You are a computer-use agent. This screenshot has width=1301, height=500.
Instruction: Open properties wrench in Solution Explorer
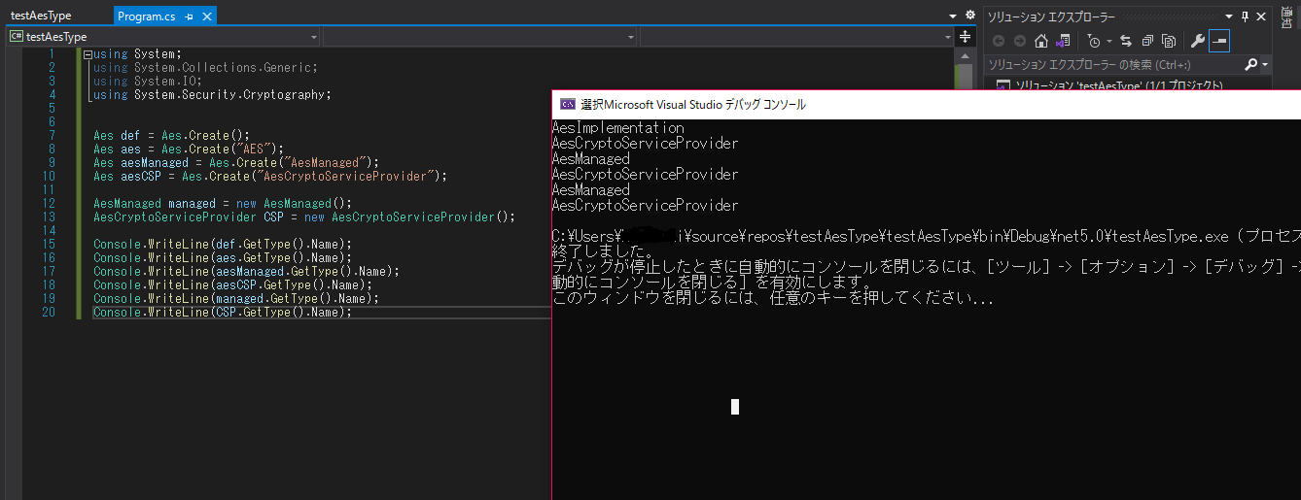pyautogui.click(x=1198, y=41)
